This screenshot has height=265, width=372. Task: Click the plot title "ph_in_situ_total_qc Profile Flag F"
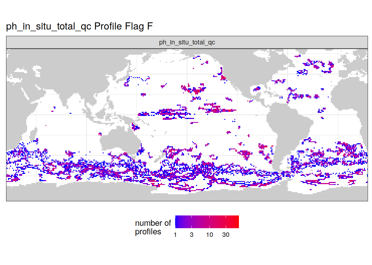pos(79,26)
